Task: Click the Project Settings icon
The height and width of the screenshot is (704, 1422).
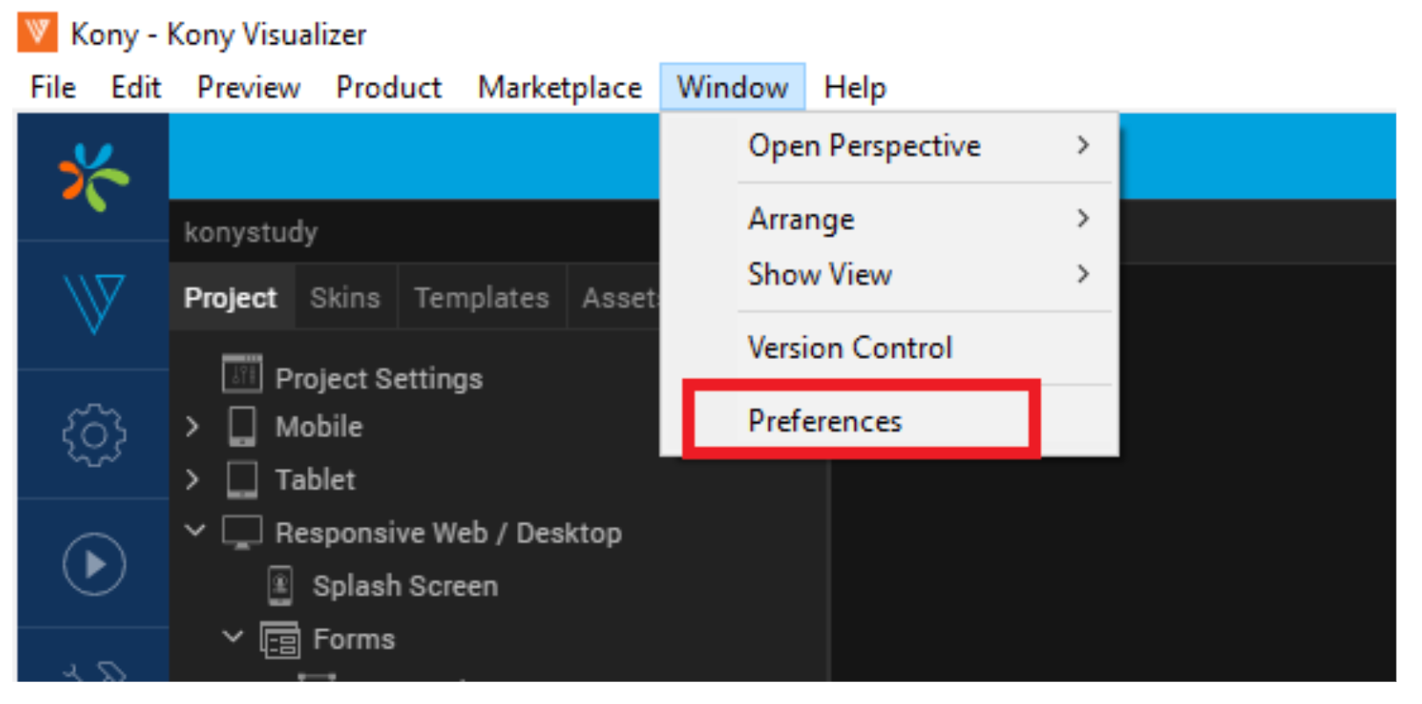Action: 241,375
